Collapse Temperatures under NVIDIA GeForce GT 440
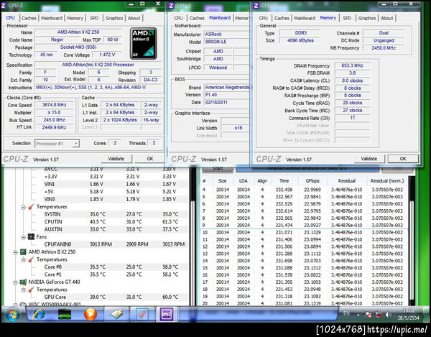Screen dimensions: 431x337 24,290
